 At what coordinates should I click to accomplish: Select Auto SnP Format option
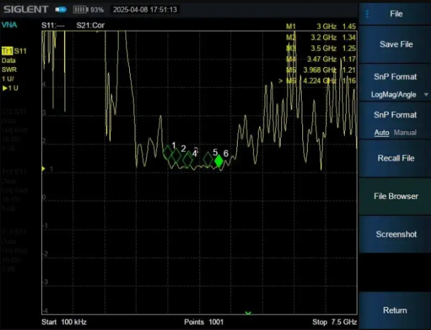pyautogui.click(x=382, y=132)
